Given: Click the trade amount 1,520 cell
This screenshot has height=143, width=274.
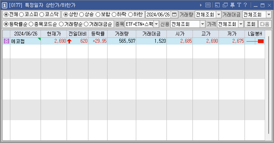Looking at the screenshot, I should (151, 41).
